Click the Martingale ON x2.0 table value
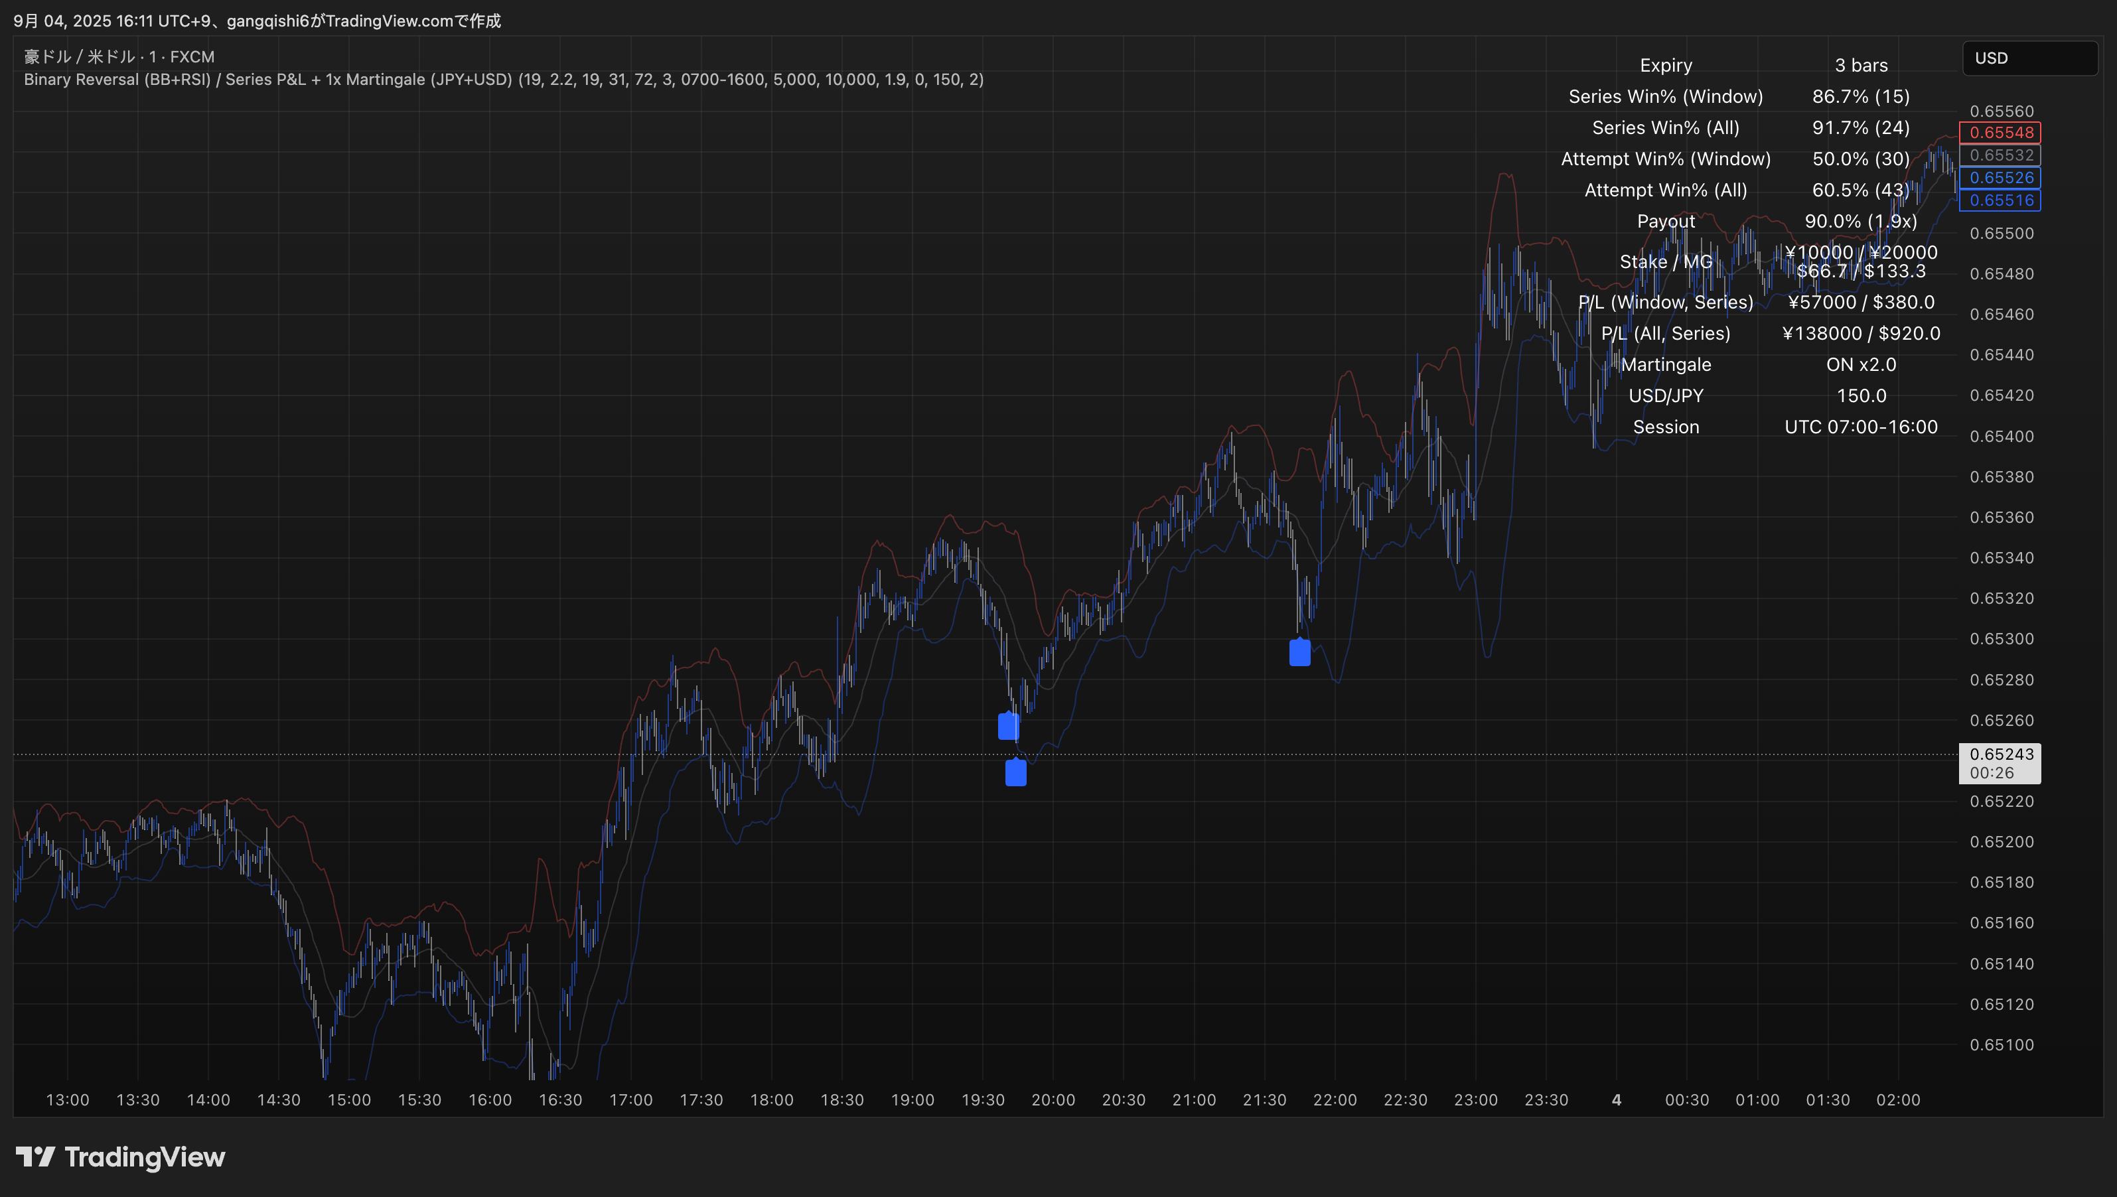 pyautogui.click(x=1860, y=364)
